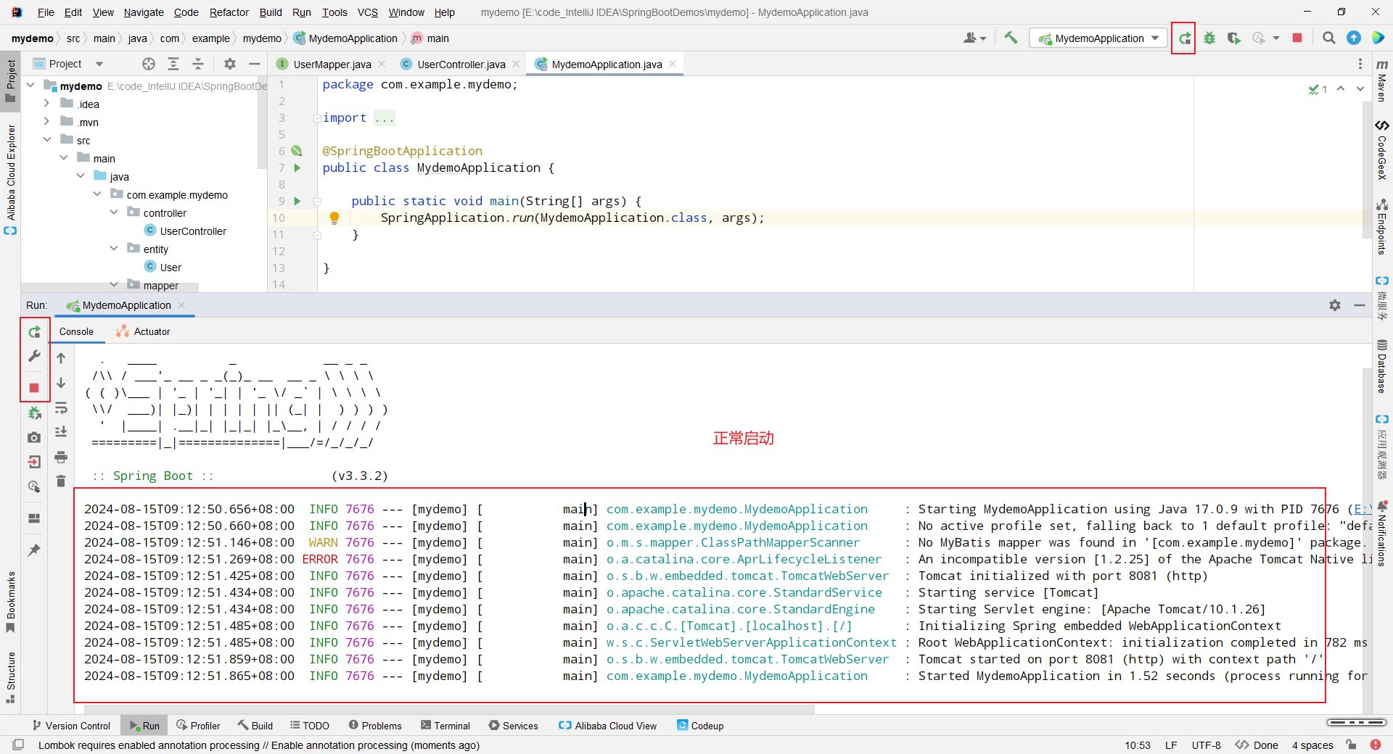Click the intention light bulb on line 10

coord(334,217)
